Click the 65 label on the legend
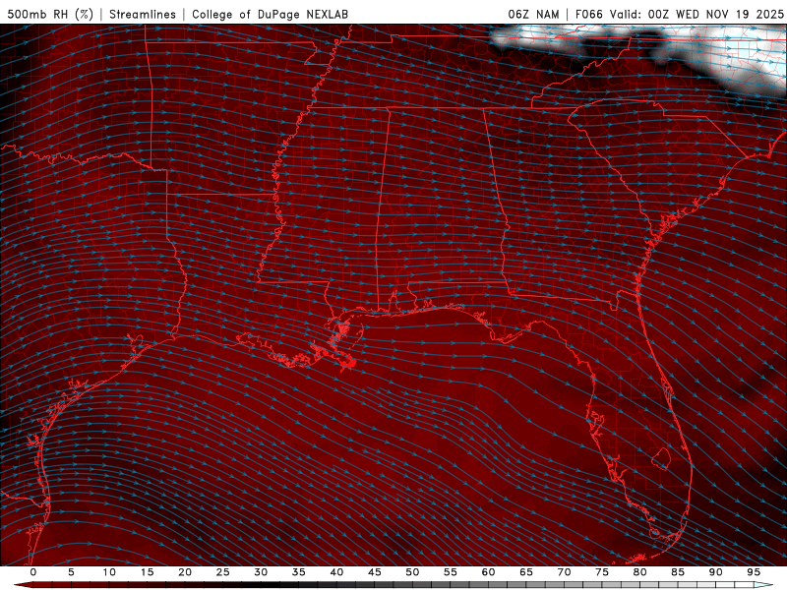This screenshot has width=787, height=590. coord(526,572)
